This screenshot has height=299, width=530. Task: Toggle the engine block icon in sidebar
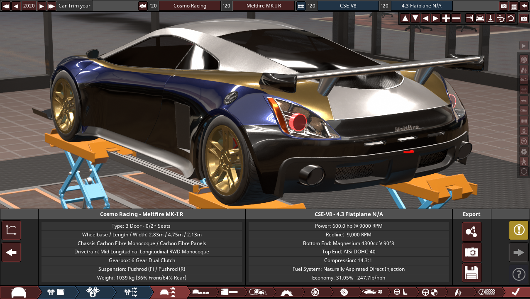pyautogui.click(x=524, y=121)
